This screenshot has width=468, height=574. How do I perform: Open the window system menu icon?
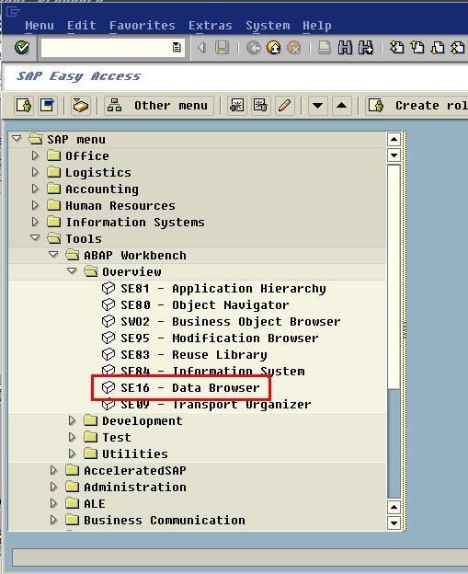(x=13, y=11)
